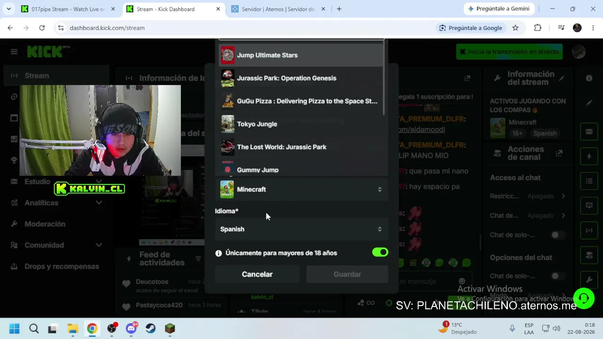Click Cancelar in the stream info dialog
The image size is (603, 339).
(x=257, y=274)
